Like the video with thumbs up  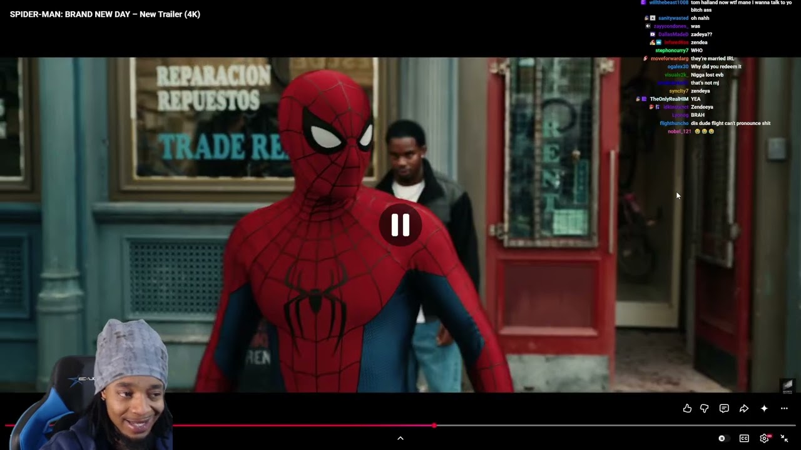click(687, 408)
